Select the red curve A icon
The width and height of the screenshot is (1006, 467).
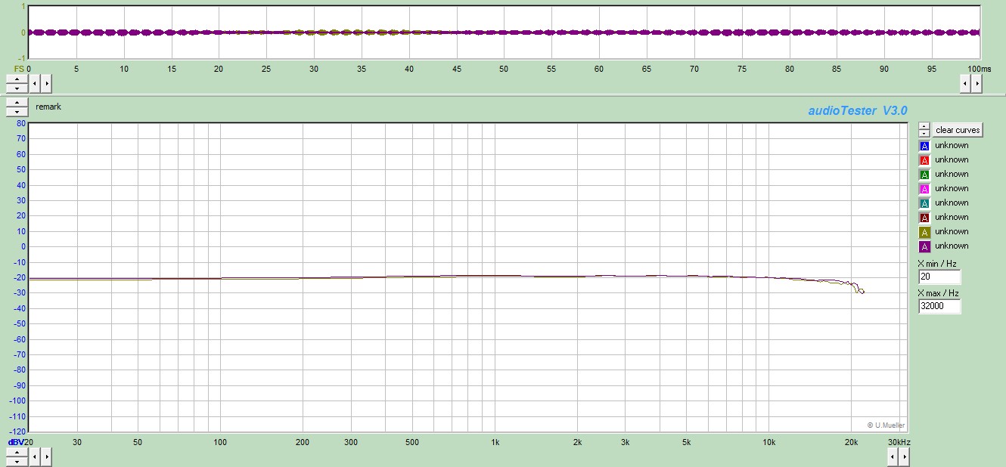(924, 160)
